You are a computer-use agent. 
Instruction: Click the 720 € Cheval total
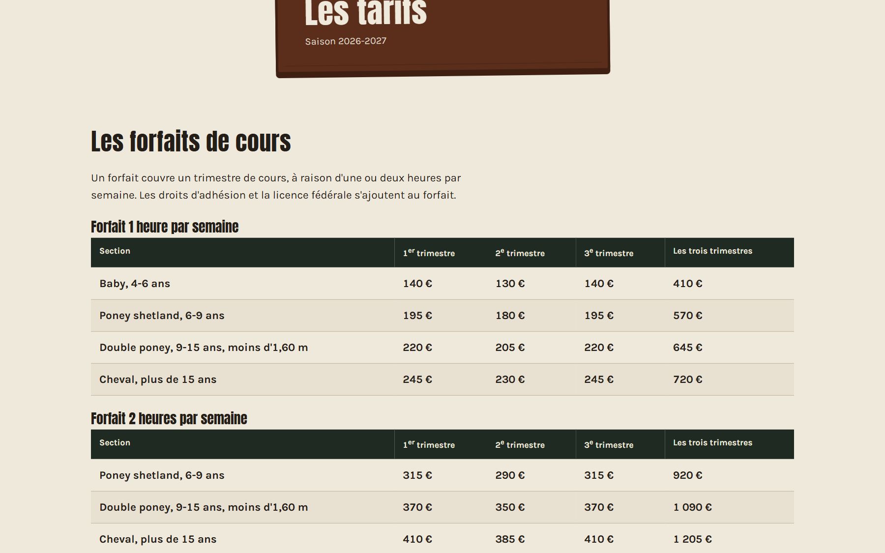coord(688,379)
